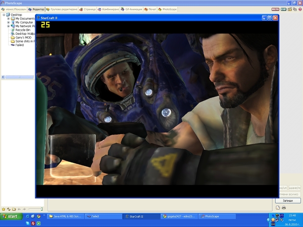Click the 25 FPS counter in StarCraft II
Viewport: 303px width, 227px height.
(45, 25)
